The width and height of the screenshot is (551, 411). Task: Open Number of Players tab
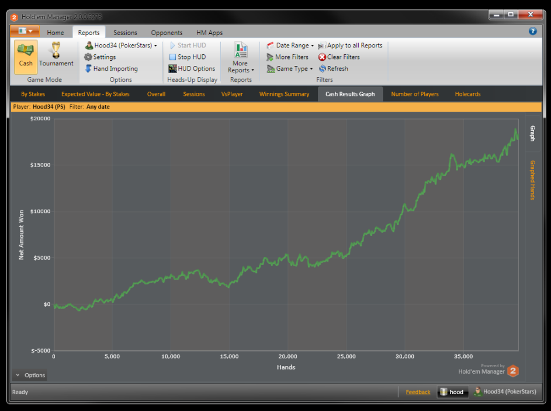tap(415, 94)
